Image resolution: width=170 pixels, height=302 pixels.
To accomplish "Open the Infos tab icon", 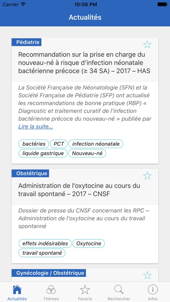I will [153, 290].
